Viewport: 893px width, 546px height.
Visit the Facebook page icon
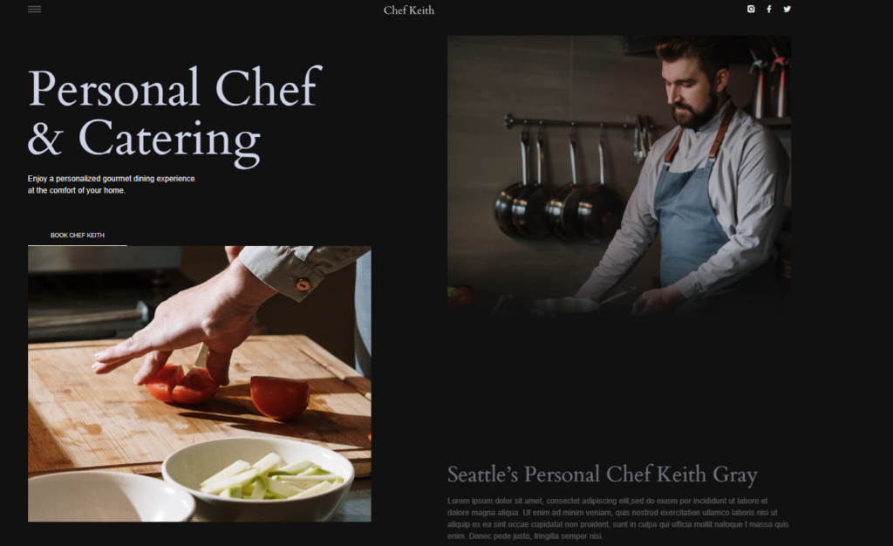tap(769, 9)
